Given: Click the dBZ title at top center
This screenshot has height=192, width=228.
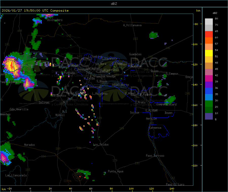Looking at the screenshot, I should coord(114,4).
